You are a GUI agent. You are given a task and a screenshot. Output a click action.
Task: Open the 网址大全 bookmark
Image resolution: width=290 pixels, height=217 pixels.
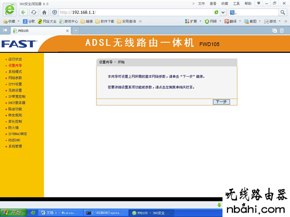[47, 21]
